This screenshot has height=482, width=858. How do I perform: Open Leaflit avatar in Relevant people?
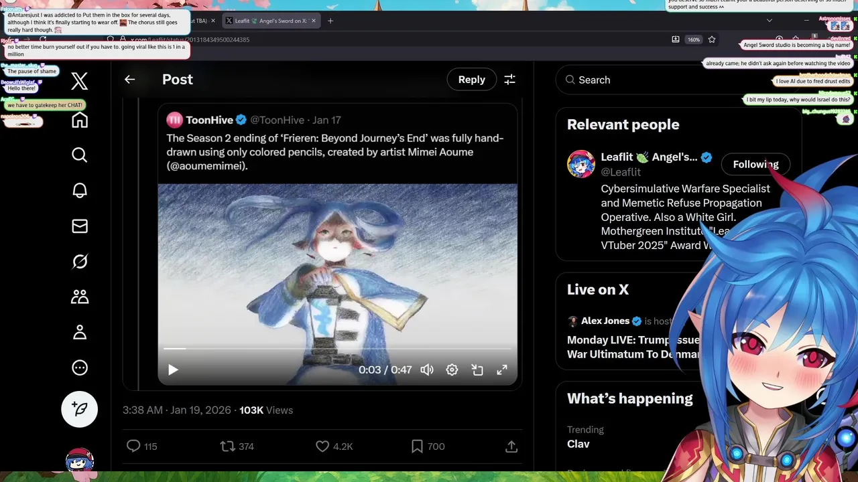[x=580, y=164]
